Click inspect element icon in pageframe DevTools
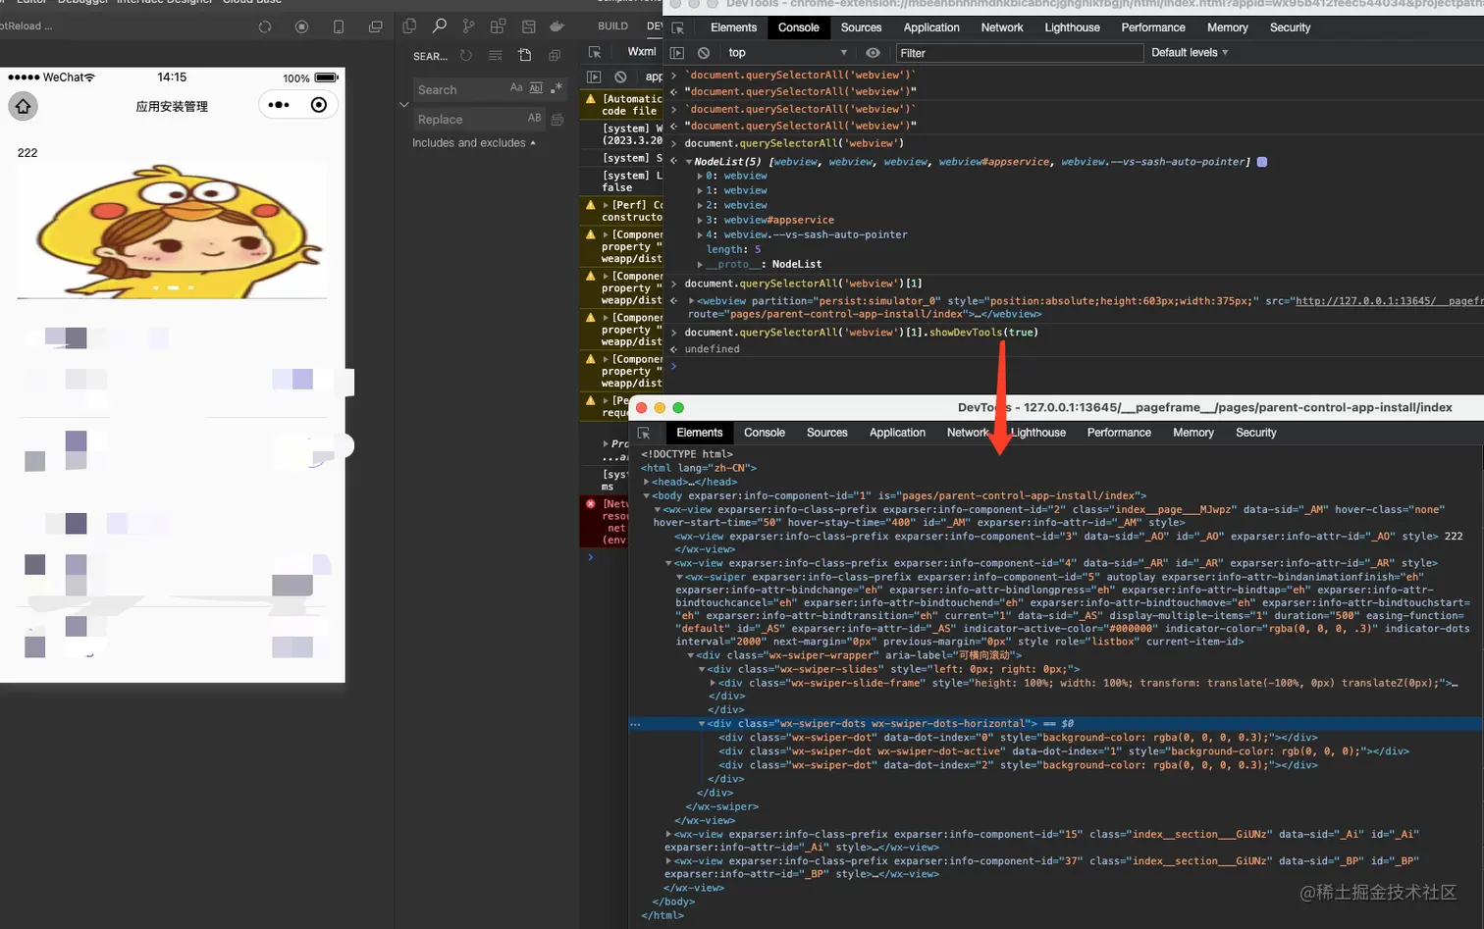Image resolution: width=1484 pixels, height=929 pixels. click(644, 433)
